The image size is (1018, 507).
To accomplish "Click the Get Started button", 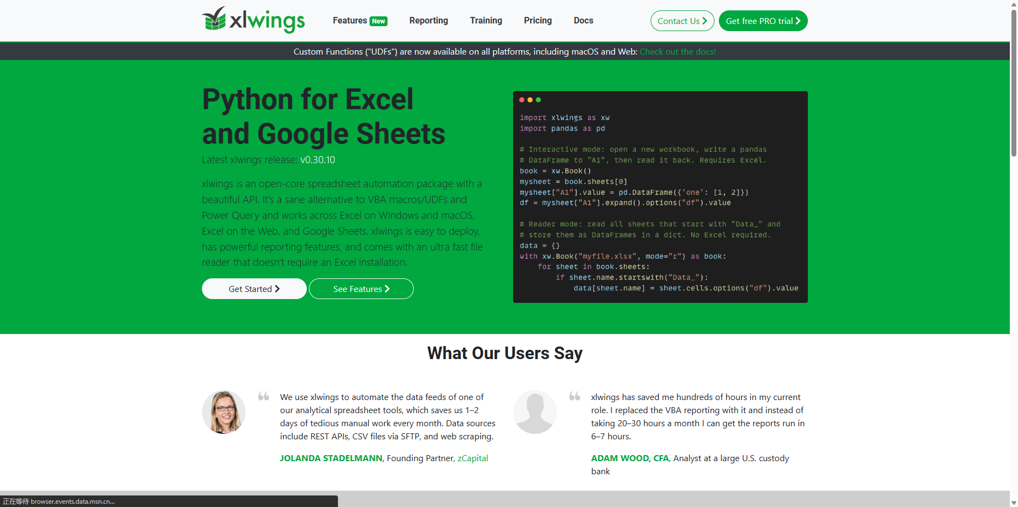I will click(254, 289).
